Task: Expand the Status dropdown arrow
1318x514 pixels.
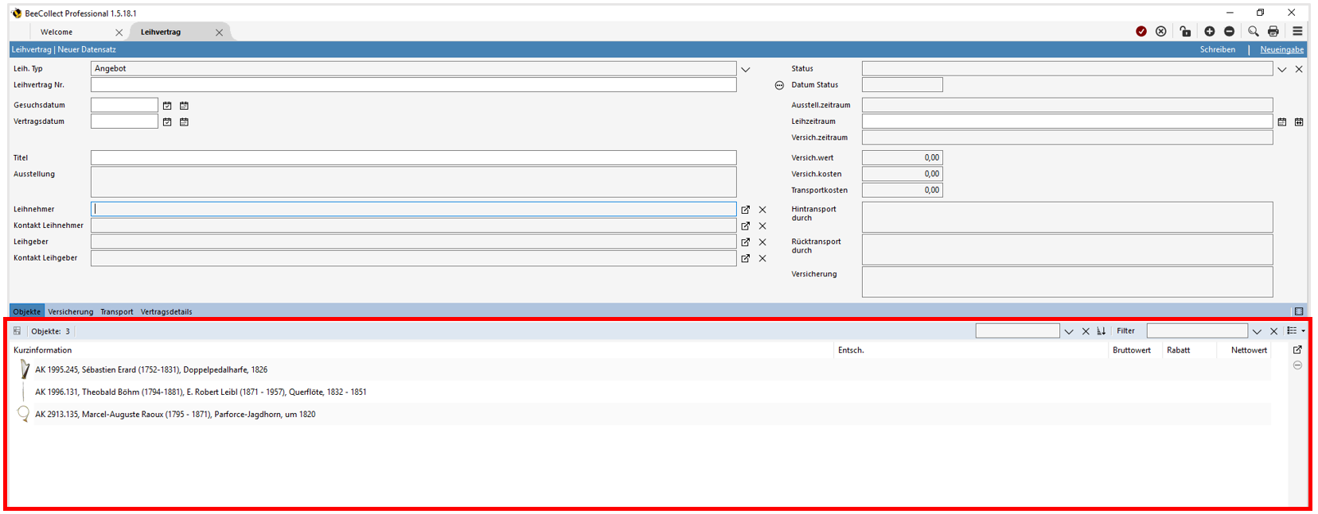Action: click(x=1282, y=70)
